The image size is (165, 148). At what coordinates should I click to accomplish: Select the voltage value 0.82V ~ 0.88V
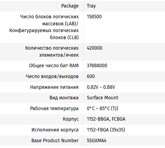(x=101, y=87)
